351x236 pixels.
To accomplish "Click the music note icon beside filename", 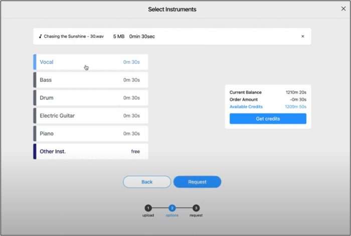I will pos(41,36).
